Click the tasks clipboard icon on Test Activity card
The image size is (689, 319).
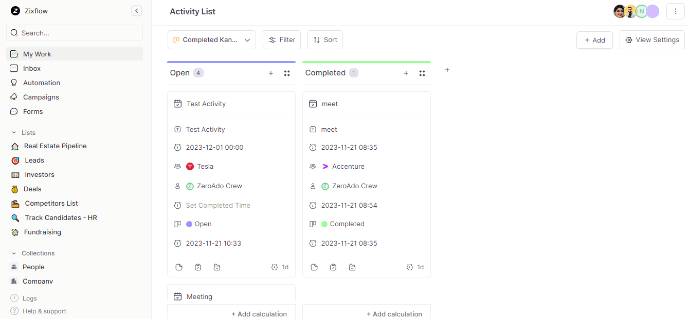coord(198,267)
